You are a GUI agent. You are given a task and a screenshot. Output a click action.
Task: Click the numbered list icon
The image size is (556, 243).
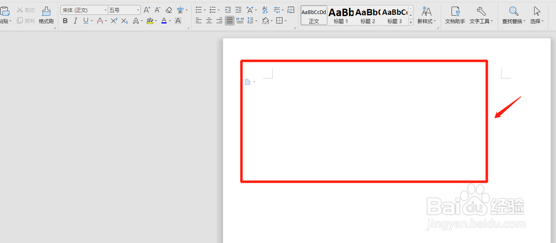(213, 10)
